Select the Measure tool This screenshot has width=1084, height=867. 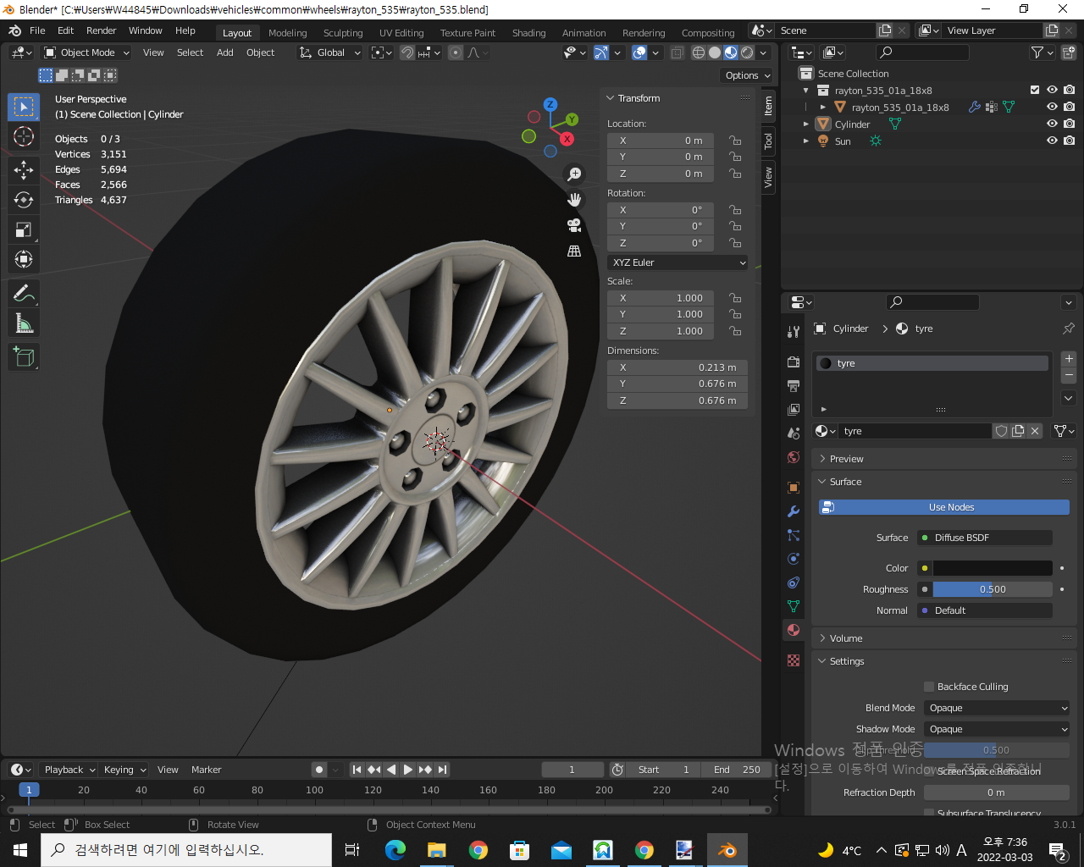24,323
